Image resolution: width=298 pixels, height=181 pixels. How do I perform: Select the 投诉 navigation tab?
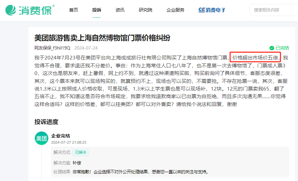[97, 10]
